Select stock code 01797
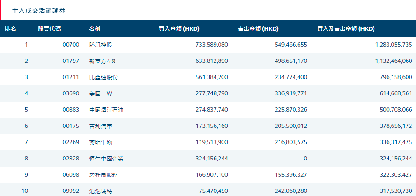Viewport: 416px width, 196px height. point(71,61)
